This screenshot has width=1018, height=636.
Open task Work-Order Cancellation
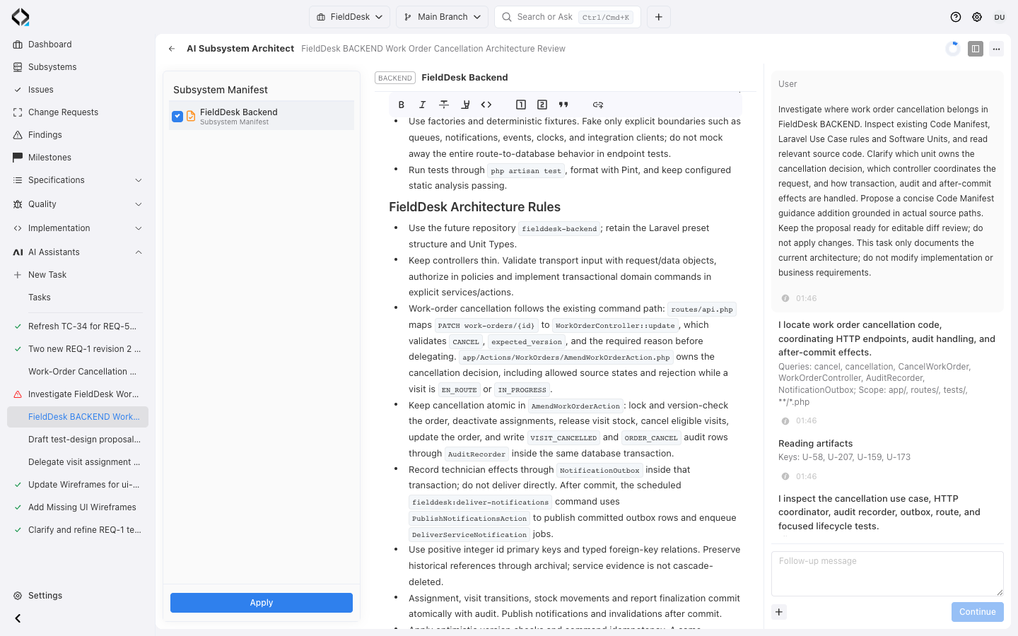coord(78,372)
